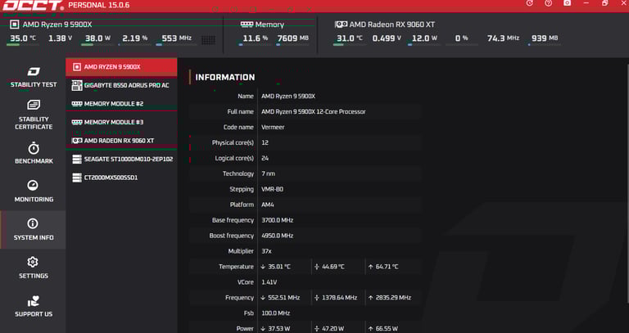This screenshot has height=333, width=629.
Task: Click the PERSONAL 15.0.6 version label
Action: [98, 5]
